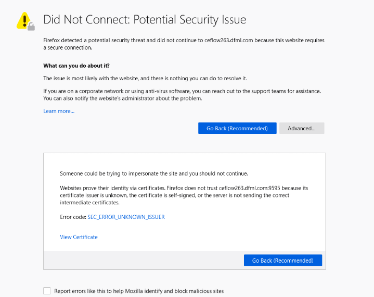Image resolution: width=374 pixels, height=297 pixels.
Task: Click the yellow warning triangle icon
Action: [23, 20]
